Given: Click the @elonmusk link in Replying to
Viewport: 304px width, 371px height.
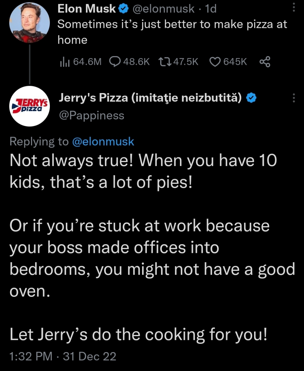Looking at the screenshot, I should (103, 141).
